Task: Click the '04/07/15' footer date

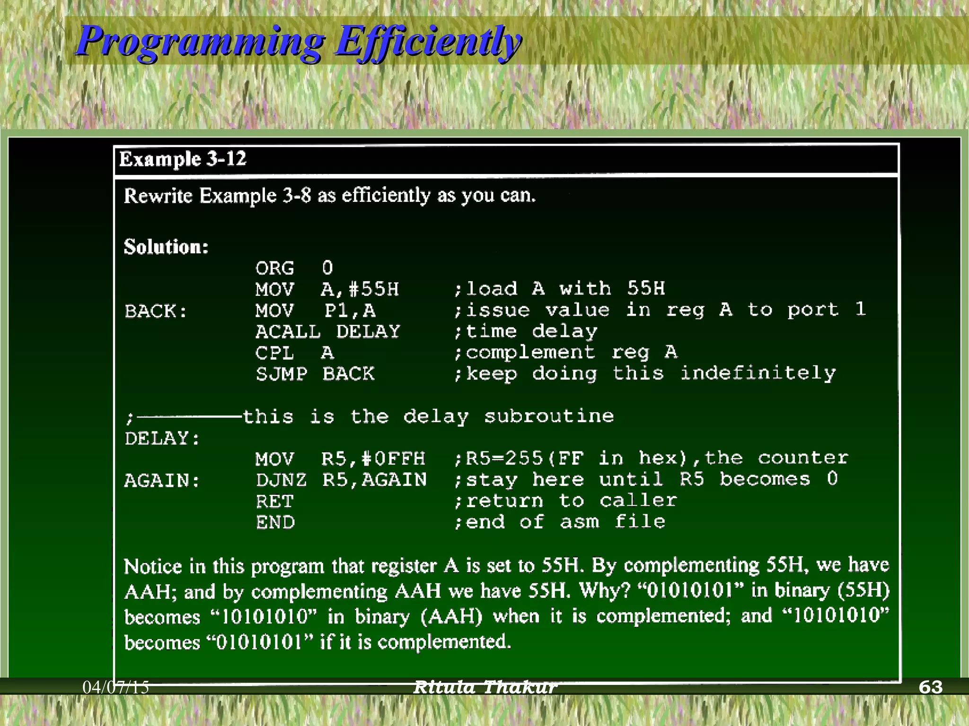Action: (x=116, y=687)
